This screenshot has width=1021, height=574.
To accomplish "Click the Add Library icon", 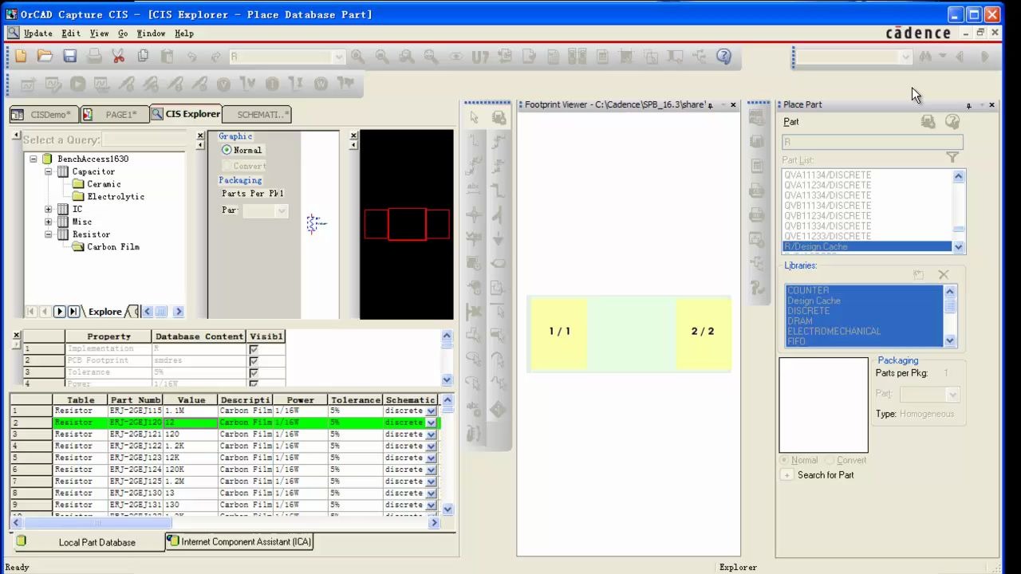I will (x=919, y=274).
